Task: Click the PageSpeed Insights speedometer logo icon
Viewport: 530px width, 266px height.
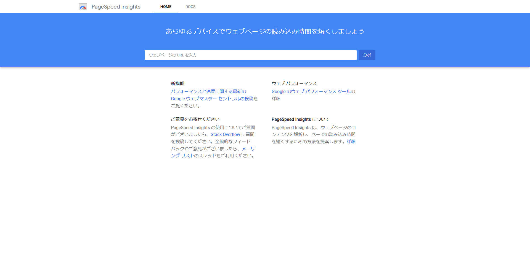Action: [83, 7]
